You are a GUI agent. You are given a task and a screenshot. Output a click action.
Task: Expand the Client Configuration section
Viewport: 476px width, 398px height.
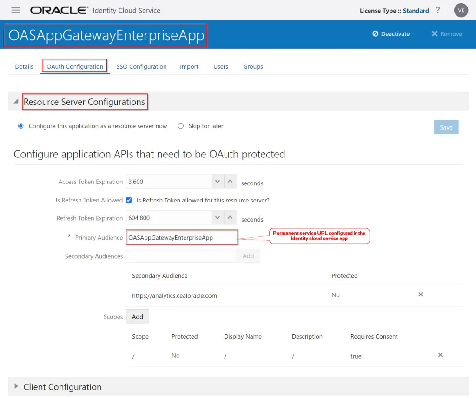[x=17, y=386]
